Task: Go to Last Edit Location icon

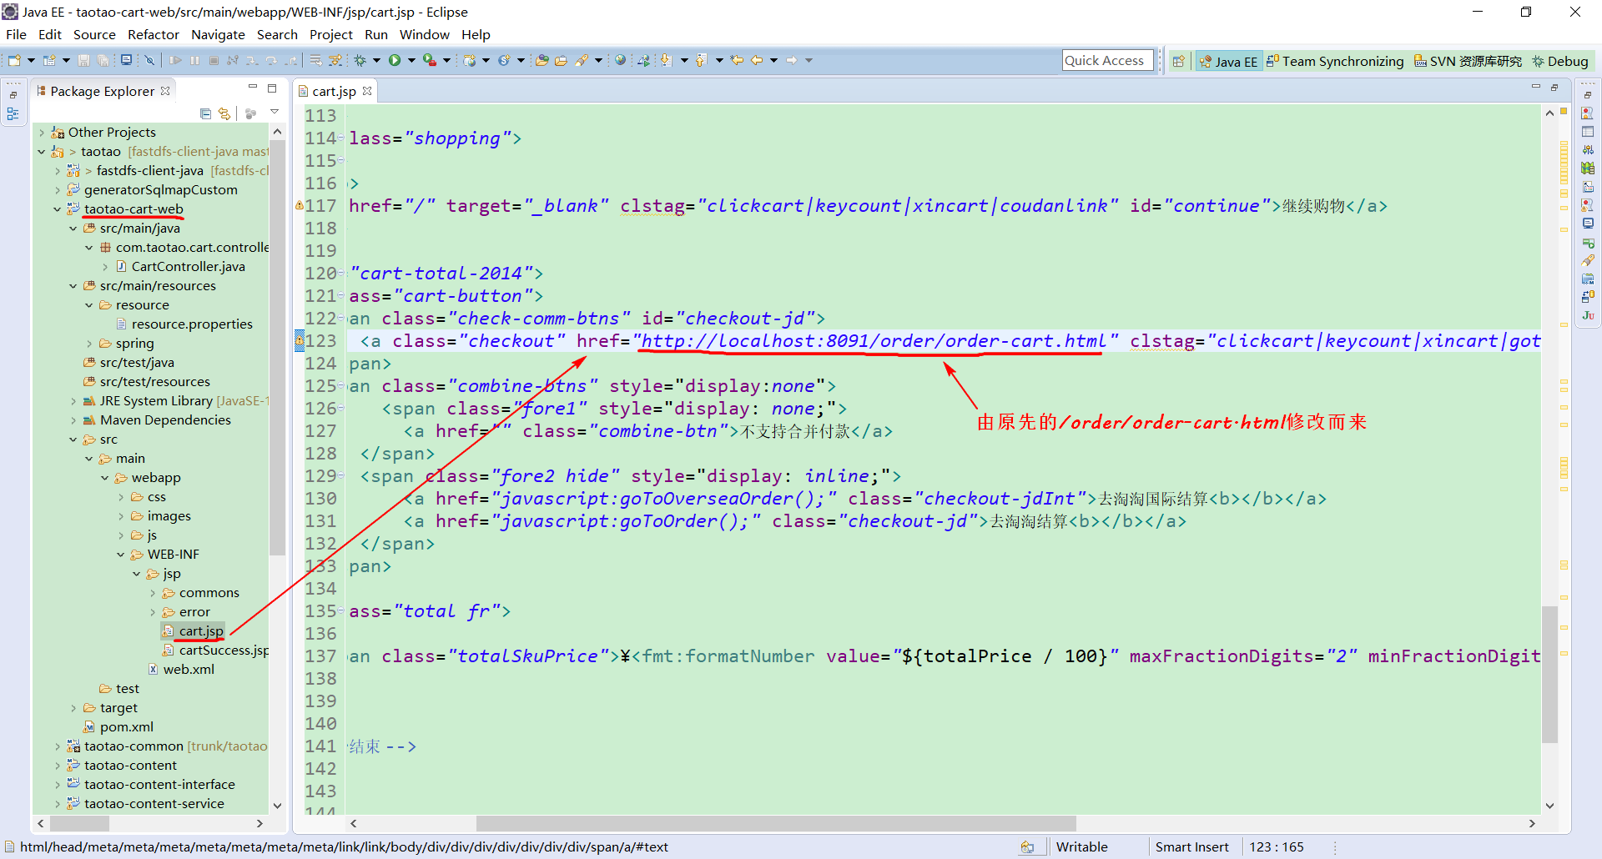Action: pos(737,60)
